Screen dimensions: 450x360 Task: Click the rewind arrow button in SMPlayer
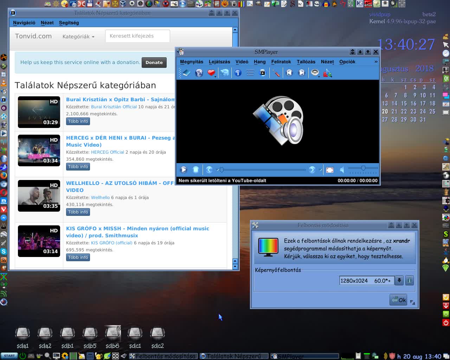click(209, 170)
